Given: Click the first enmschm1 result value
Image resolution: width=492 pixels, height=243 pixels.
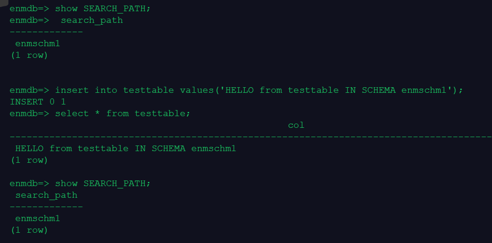Looking at the screenshot, I should [x=37, y=44].
